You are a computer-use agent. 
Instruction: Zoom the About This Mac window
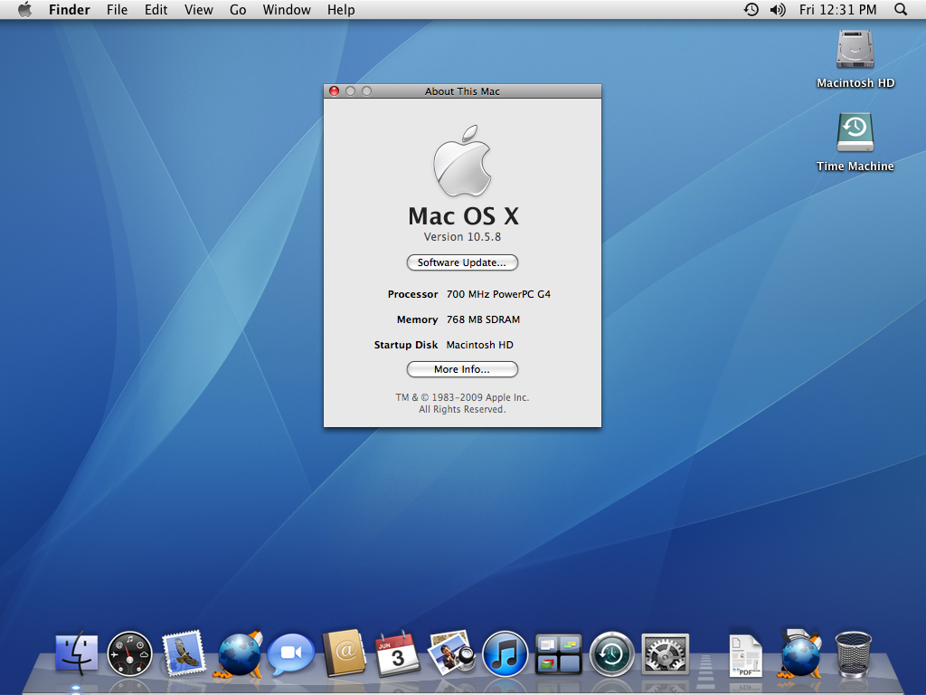367,91
